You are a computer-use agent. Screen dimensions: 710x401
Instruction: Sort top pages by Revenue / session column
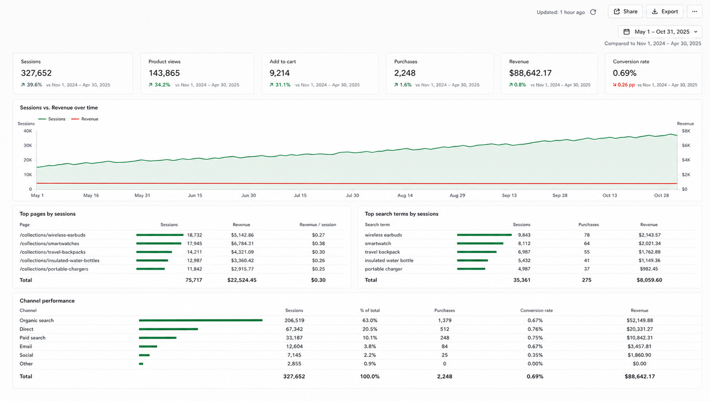(317, 225)
